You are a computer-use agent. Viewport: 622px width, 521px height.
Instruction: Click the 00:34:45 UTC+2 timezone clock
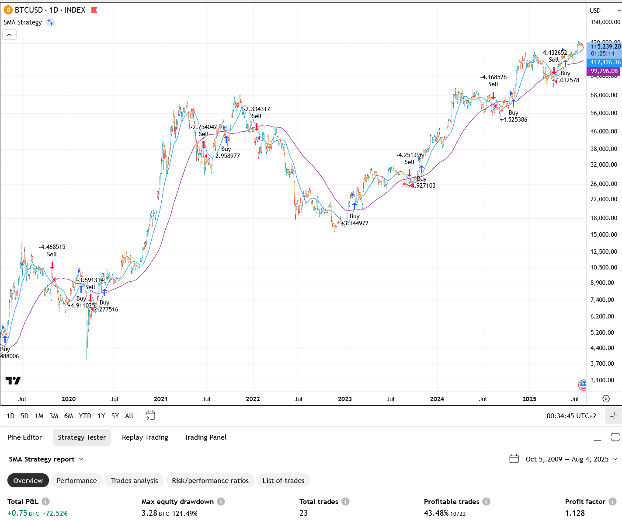tap(571, 416)
